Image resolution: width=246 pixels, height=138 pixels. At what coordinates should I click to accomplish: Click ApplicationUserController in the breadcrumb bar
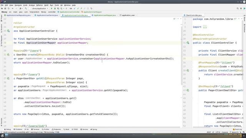(x=68, y=12)
